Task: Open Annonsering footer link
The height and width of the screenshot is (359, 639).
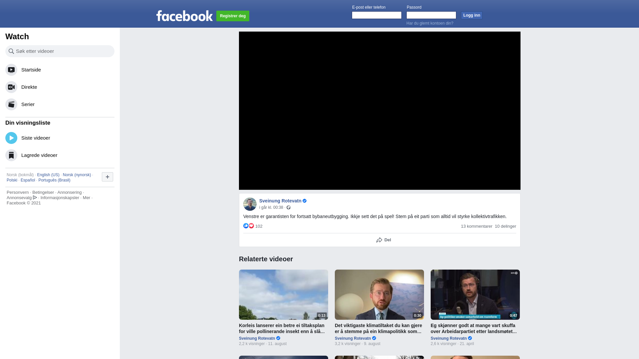Action: (69, 192)
